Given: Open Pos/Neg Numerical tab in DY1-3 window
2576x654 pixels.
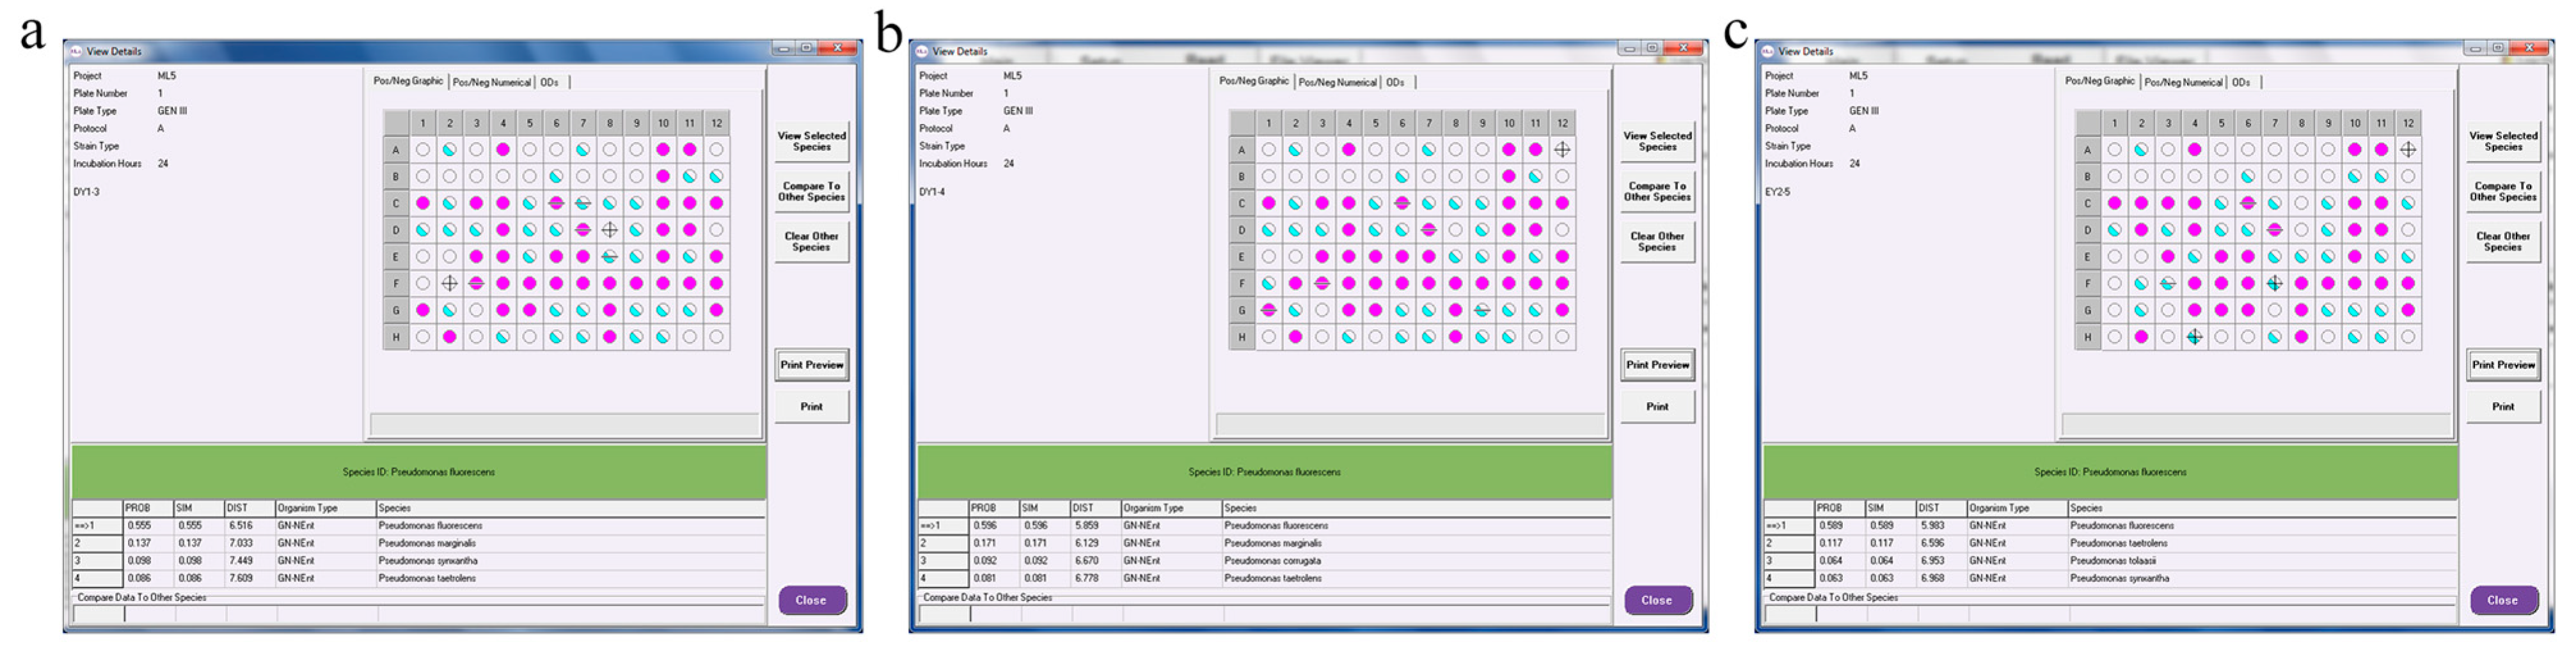Looking at the screenshot, I should coord(491,82).
